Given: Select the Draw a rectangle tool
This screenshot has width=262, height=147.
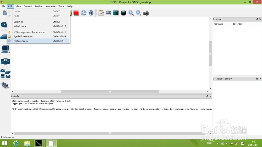Looking at the screenshot, I should click(116, 13).
